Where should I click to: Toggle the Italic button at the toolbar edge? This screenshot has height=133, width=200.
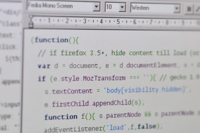coord(198,9)
